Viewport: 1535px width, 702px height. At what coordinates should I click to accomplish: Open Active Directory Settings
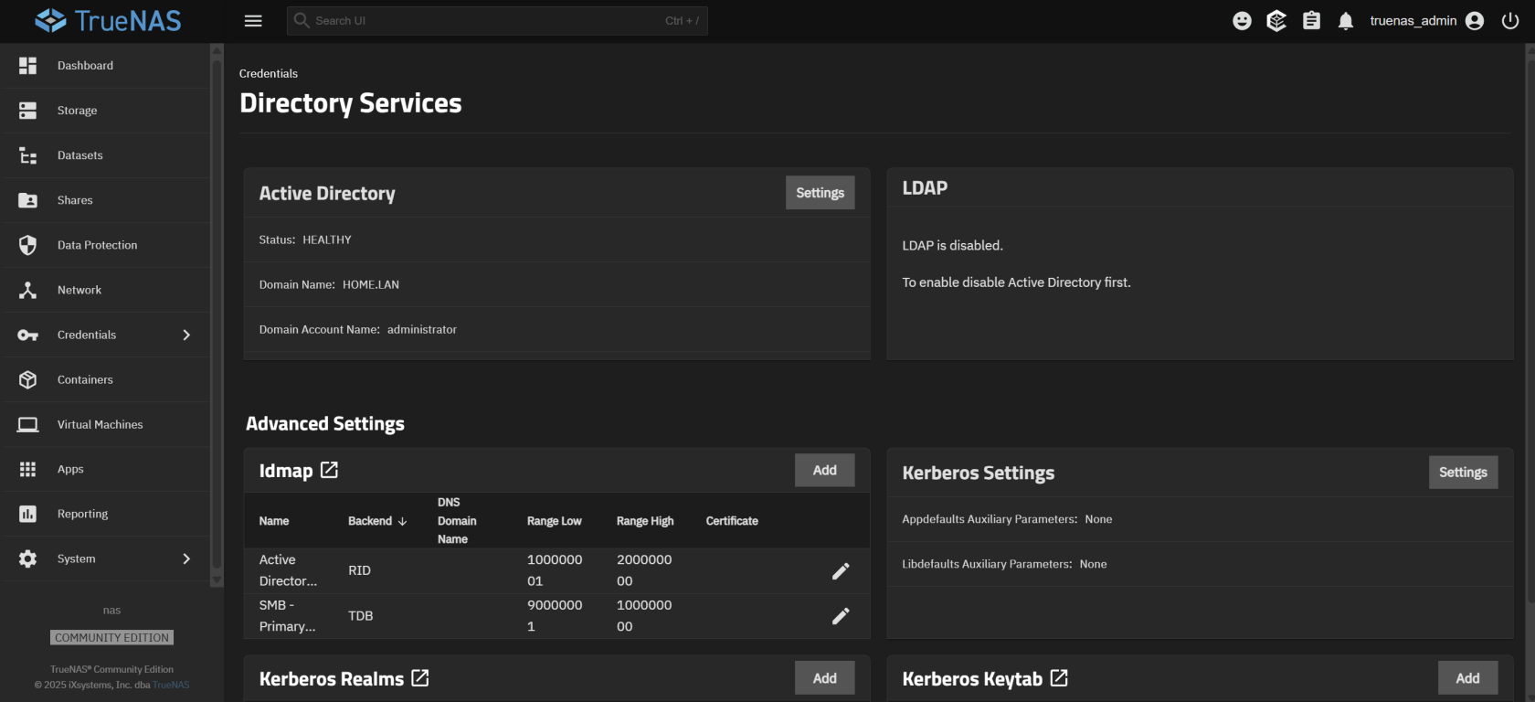(820, 193)
